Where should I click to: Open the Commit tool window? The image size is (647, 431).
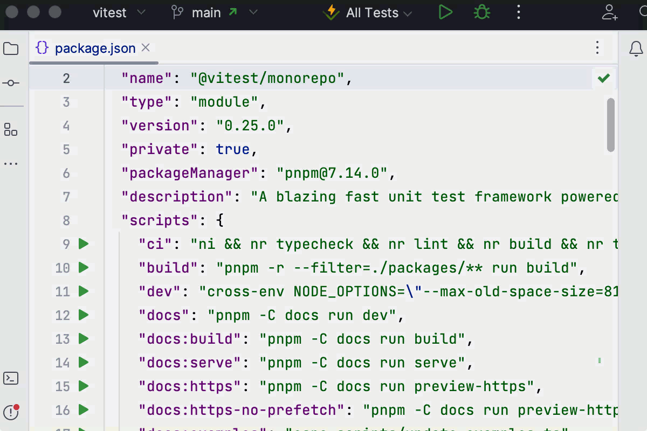tap(11, 82)
